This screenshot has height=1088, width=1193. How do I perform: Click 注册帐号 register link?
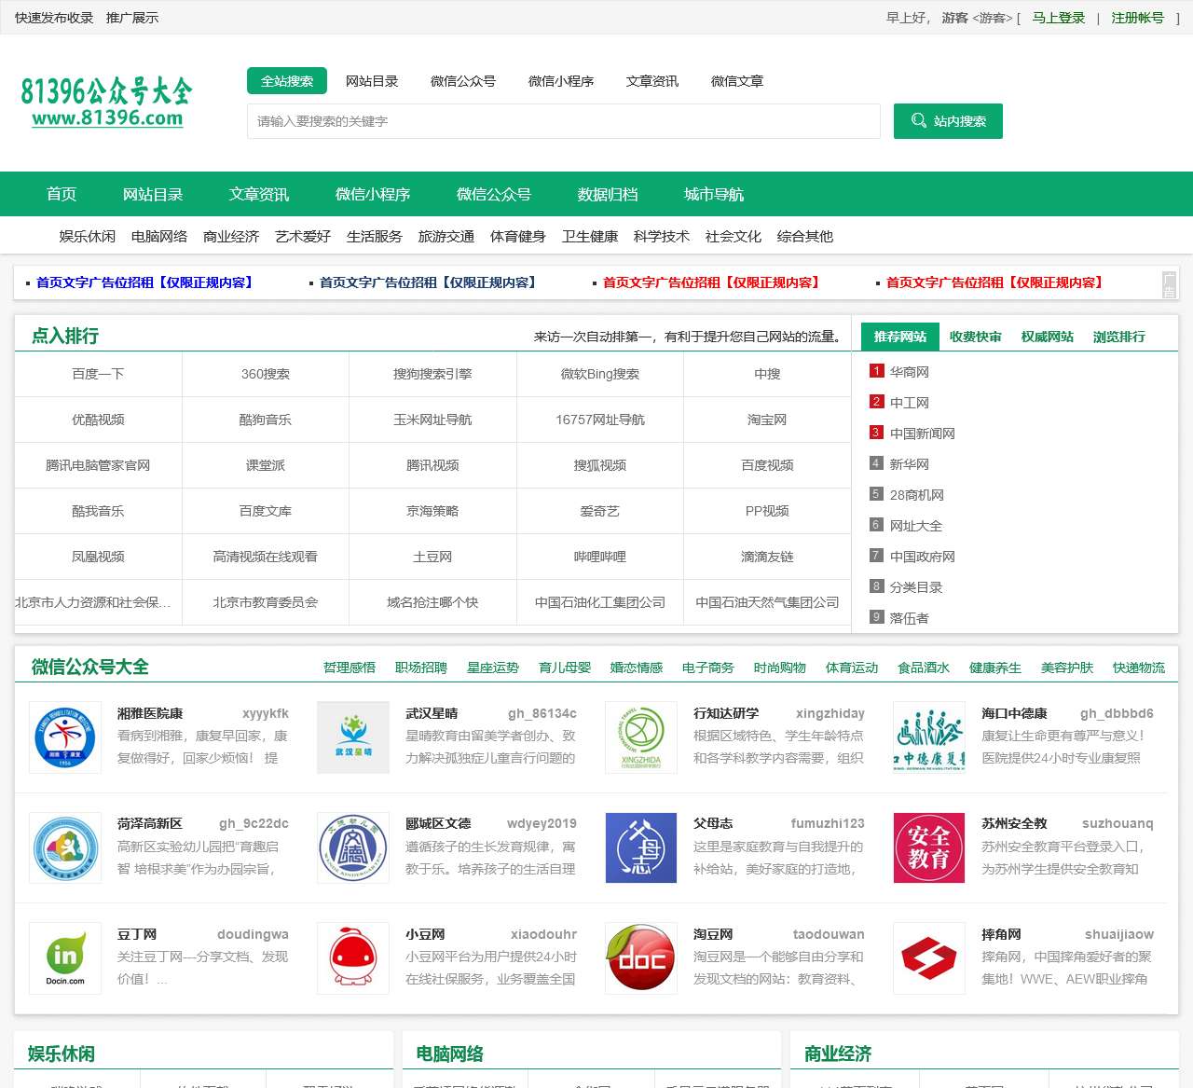1137,18
